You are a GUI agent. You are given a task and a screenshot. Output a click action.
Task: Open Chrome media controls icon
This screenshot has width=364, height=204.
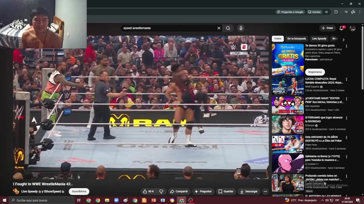point(346,12)
